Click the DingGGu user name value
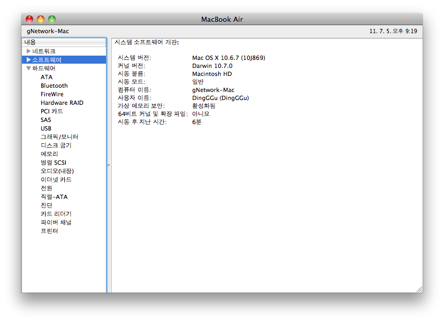The width and height of the screenshot is (444, 322). point(220,98)
